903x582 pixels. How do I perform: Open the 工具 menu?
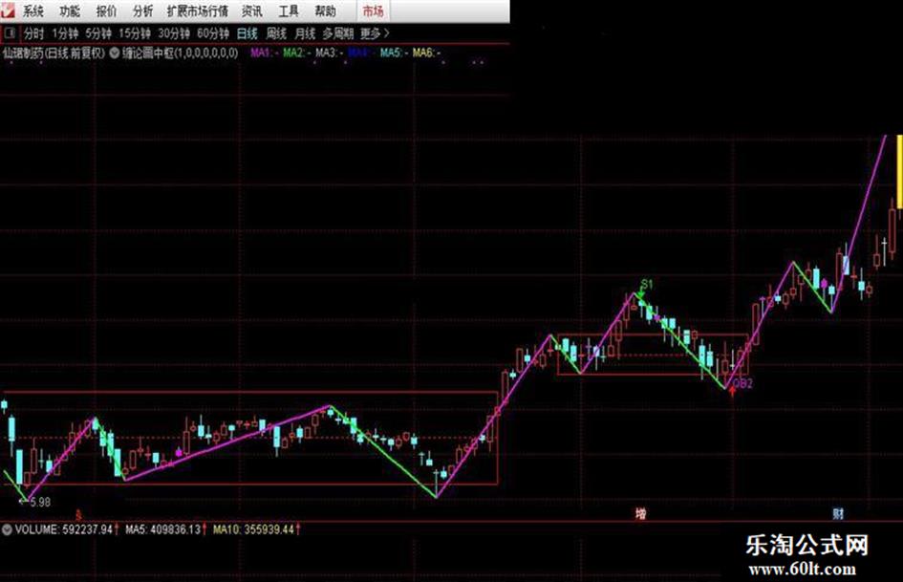click(289, 11)
